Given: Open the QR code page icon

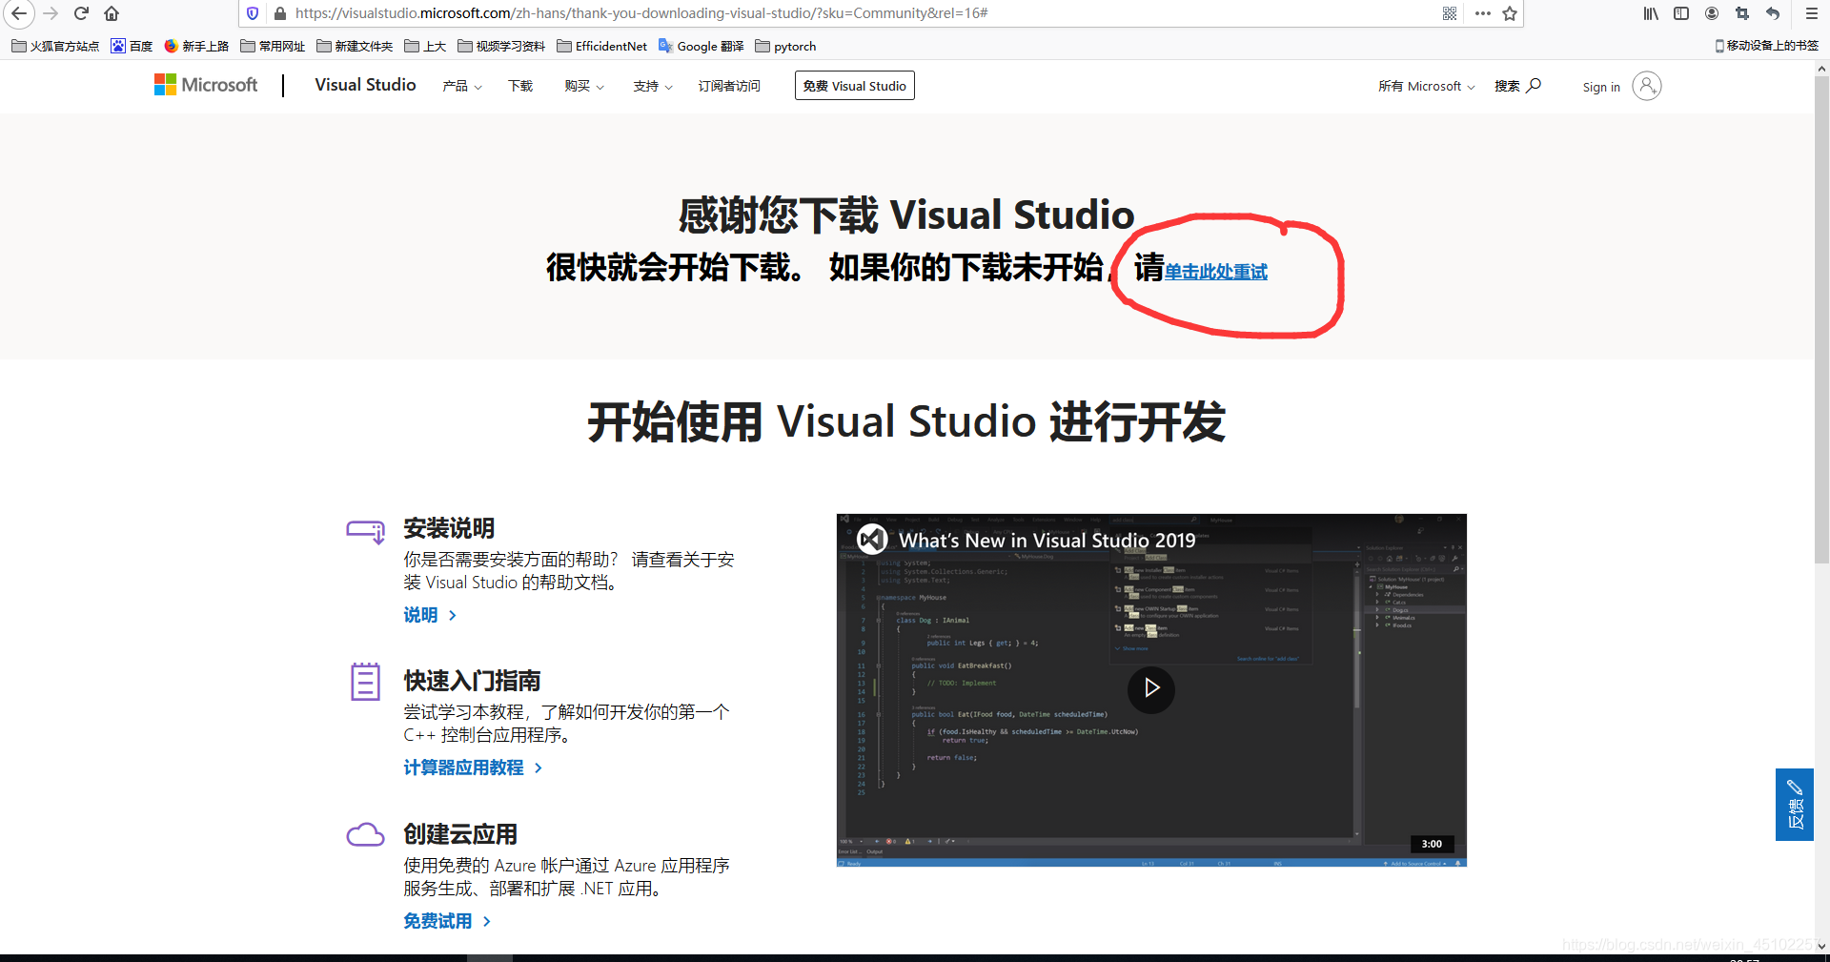Looking at the screenshot, I should (1450, 13).
